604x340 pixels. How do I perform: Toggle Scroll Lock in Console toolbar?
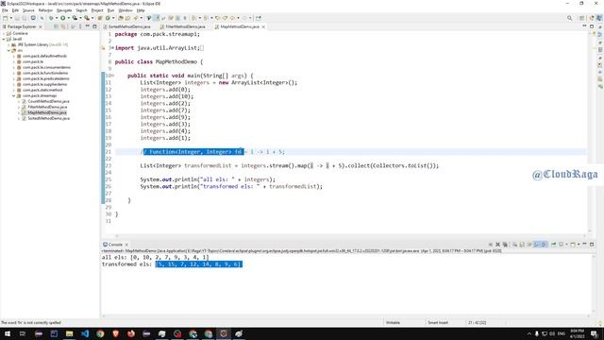tap(522, 245)
